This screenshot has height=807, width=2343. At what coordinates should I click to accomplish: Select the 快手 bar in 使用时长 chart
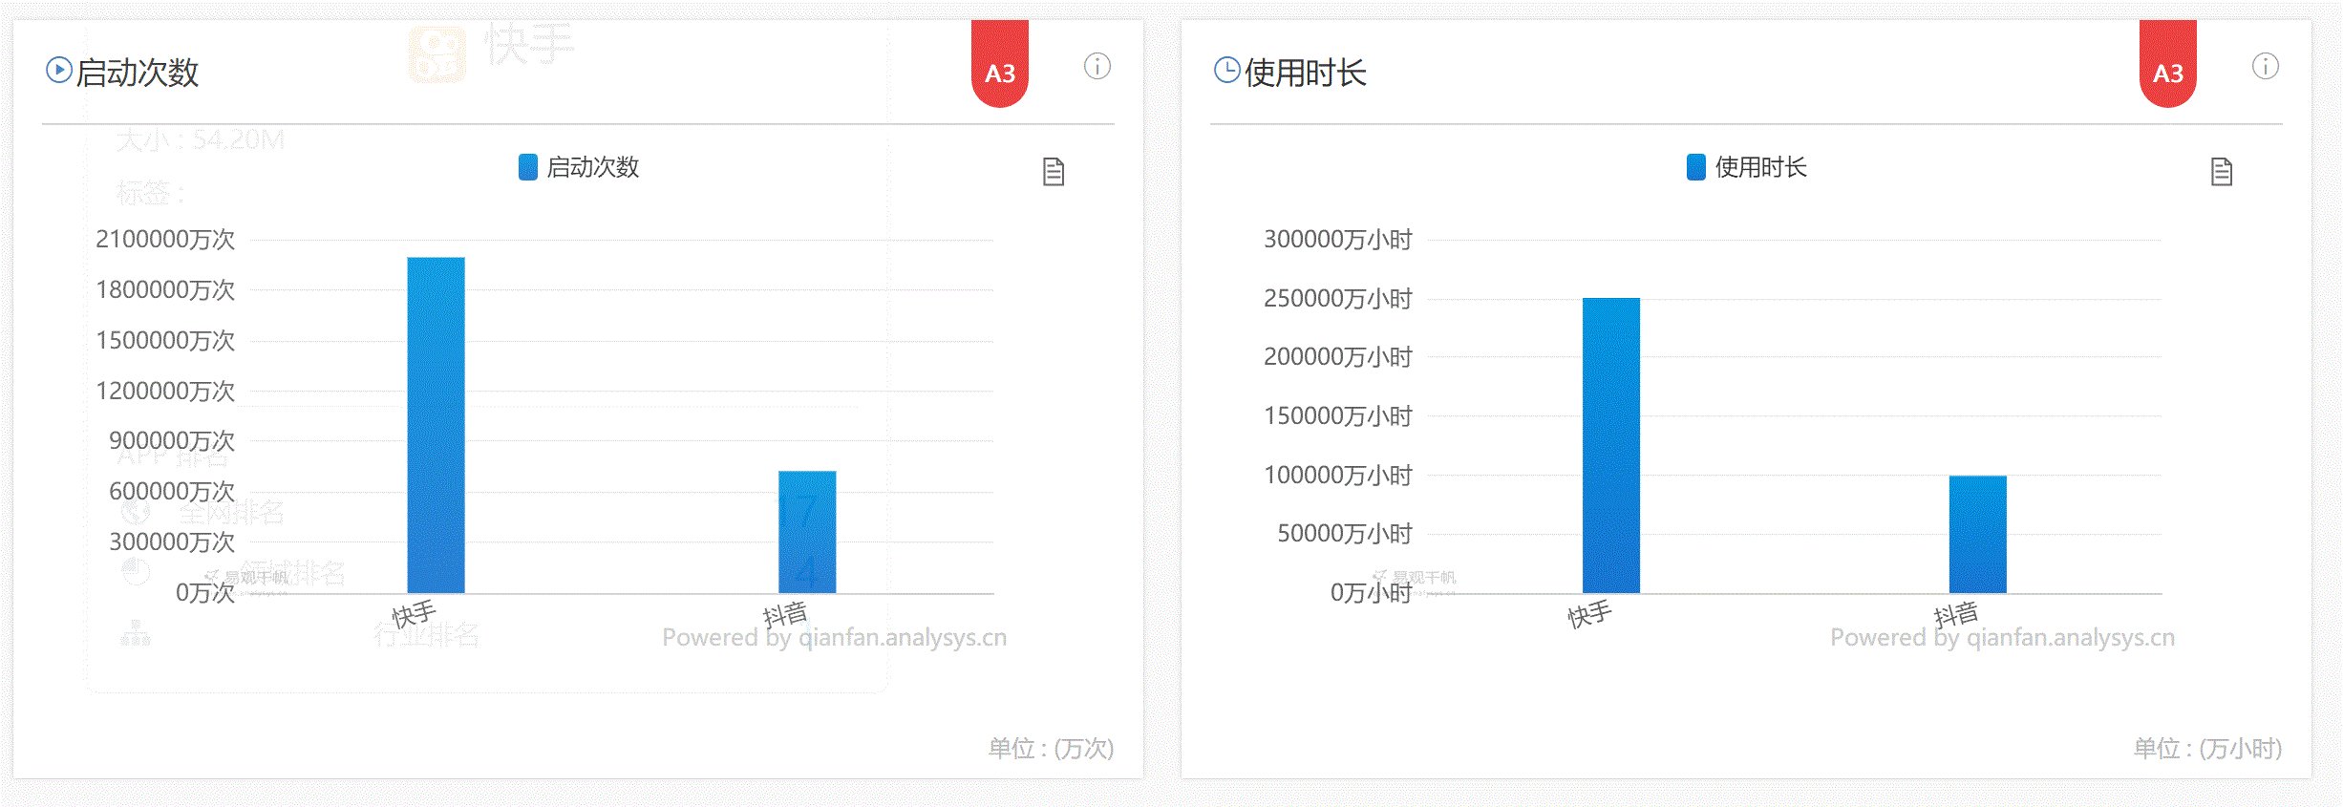(x=1610, y=445)
